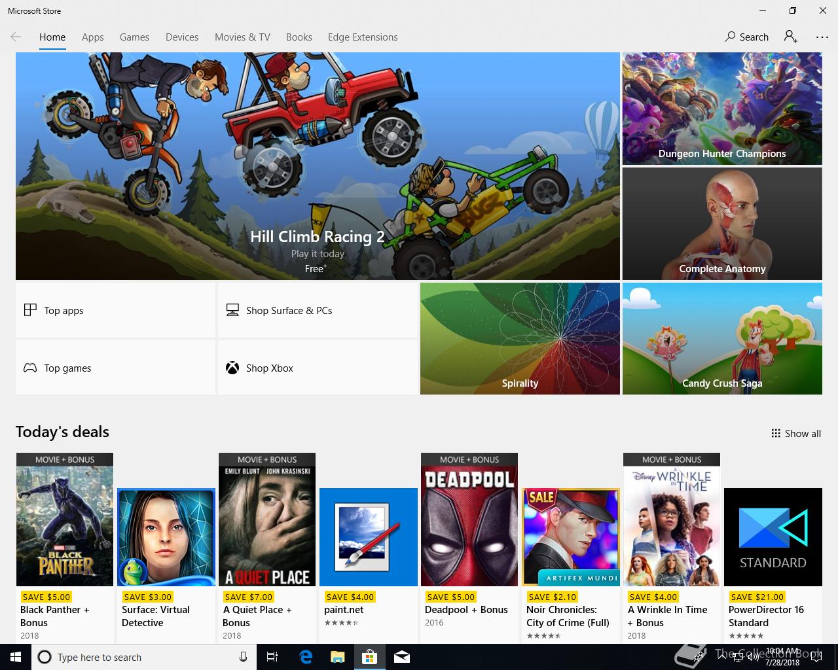Screen dimensions: 838x670
Task: Open the Complete Anatomy tile
Action: point(722,224)
